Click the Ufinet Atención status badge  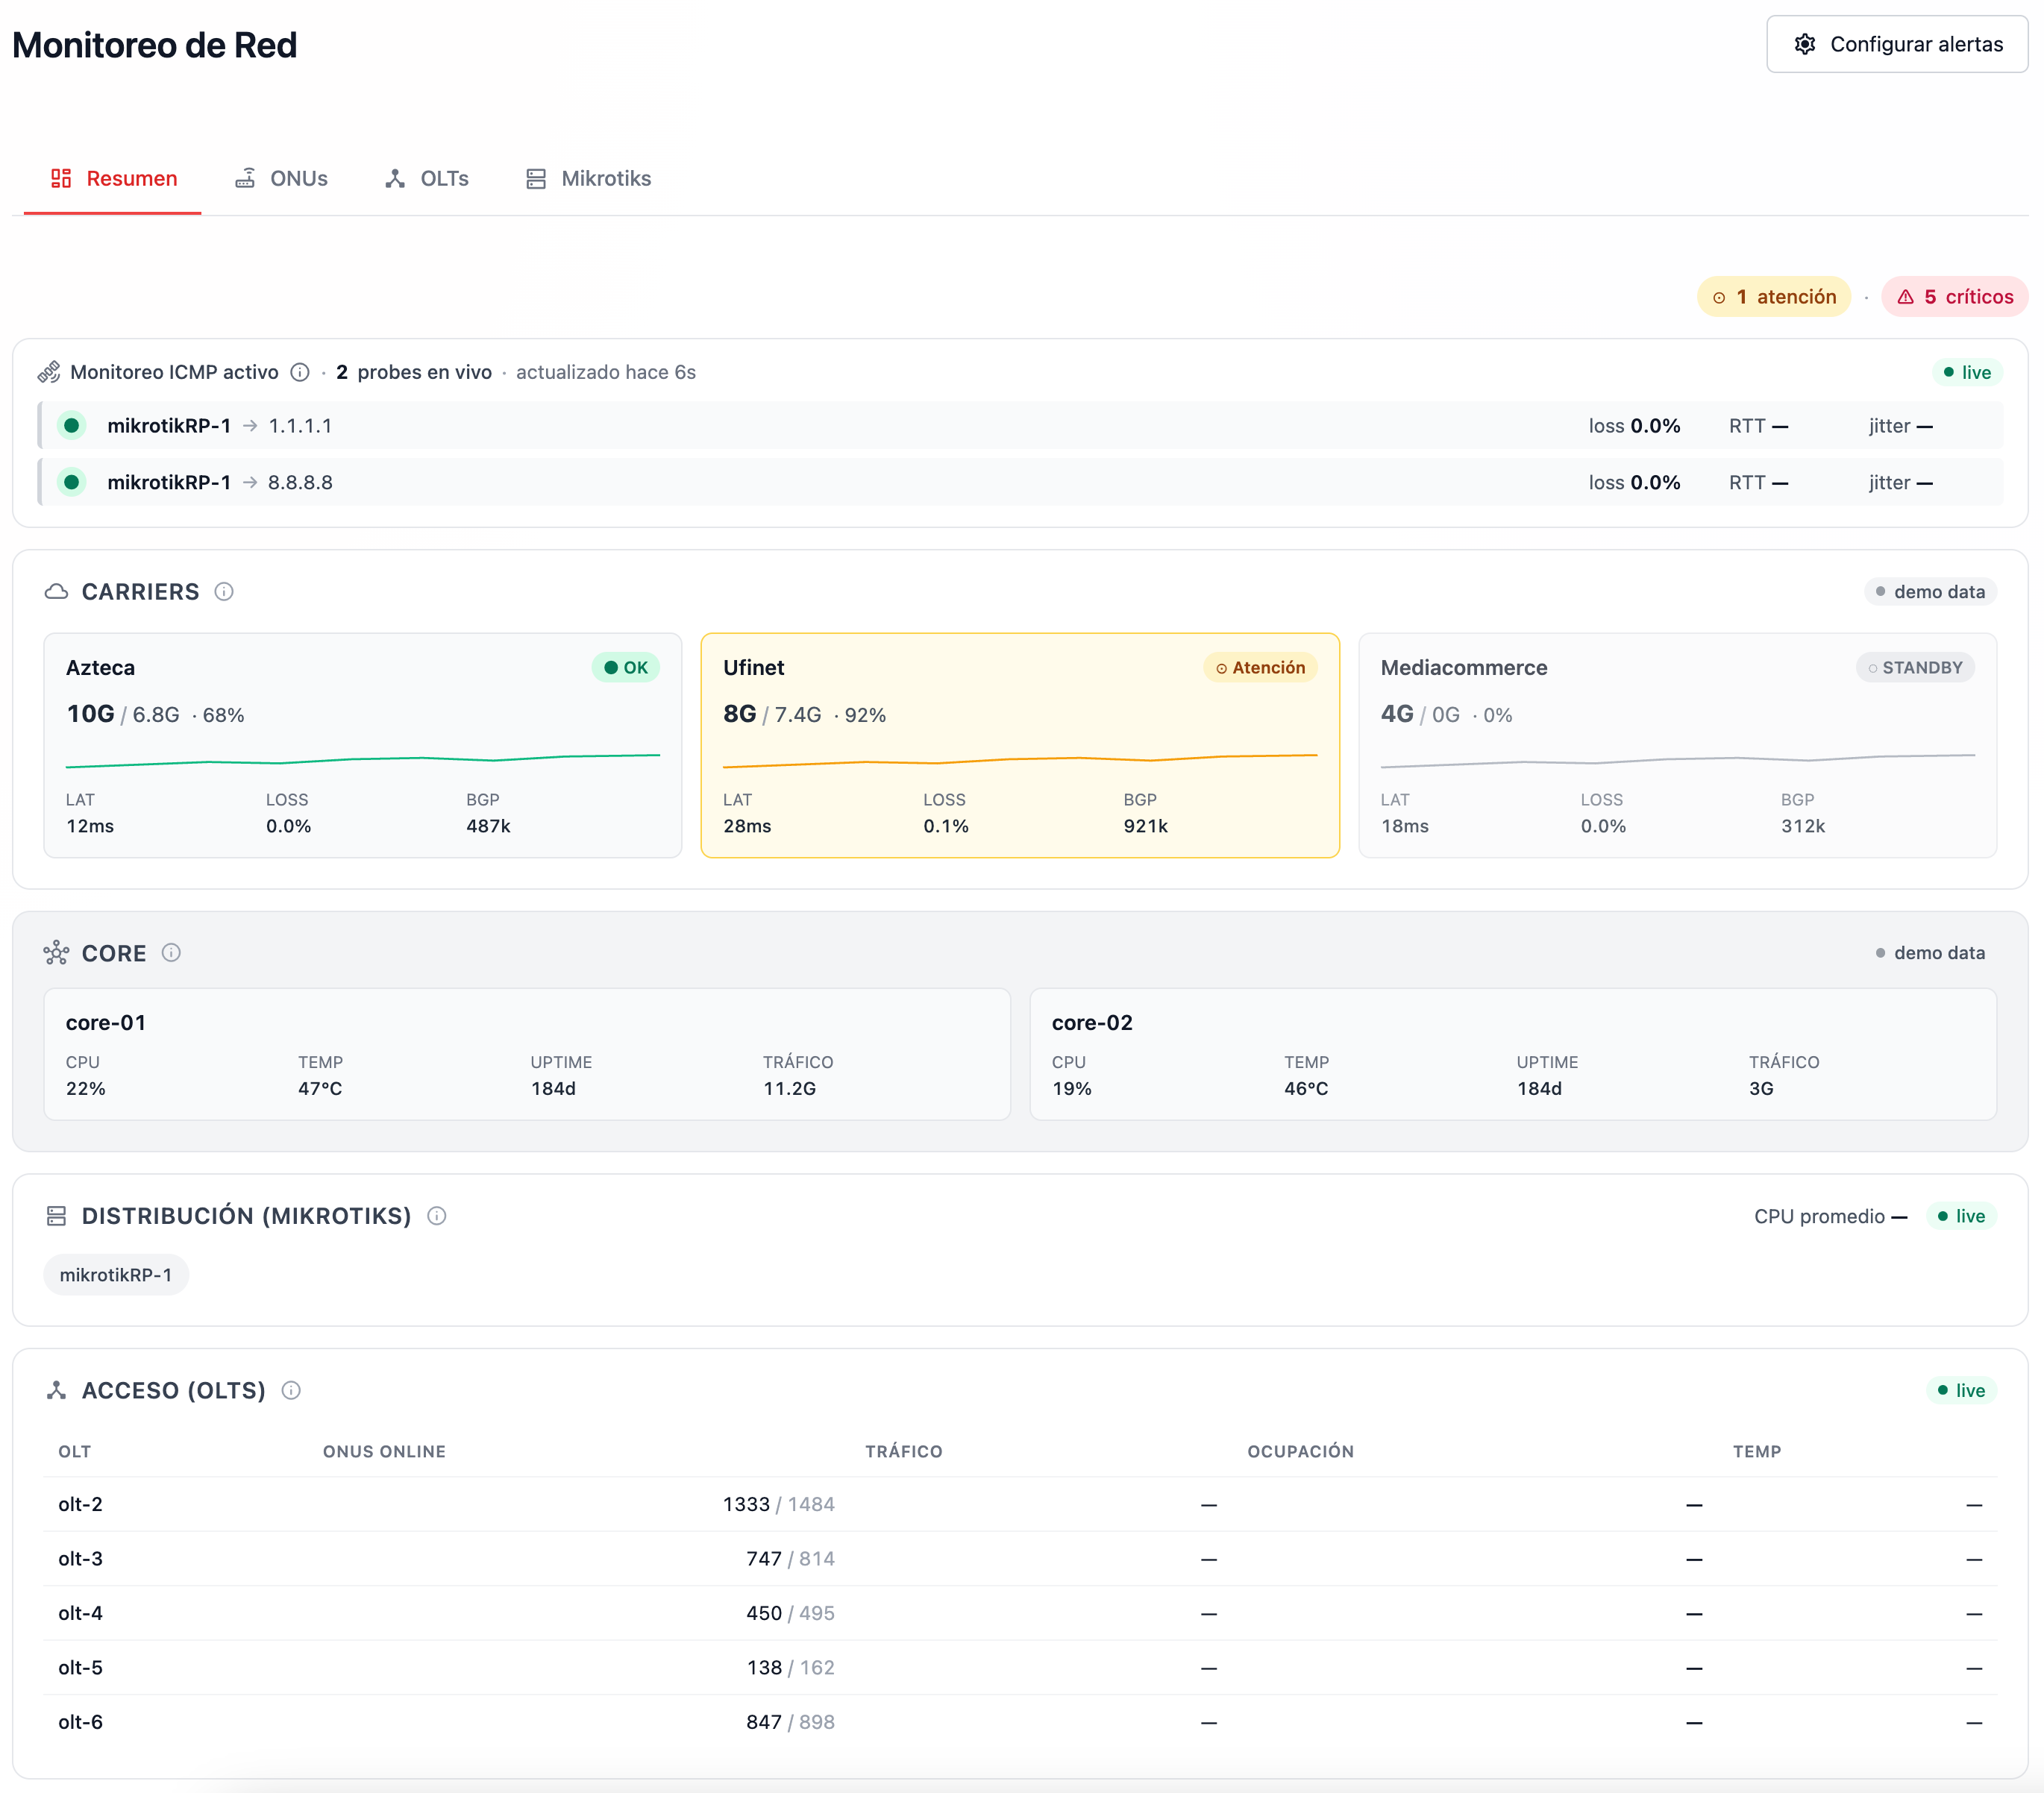pos(1260,667)
